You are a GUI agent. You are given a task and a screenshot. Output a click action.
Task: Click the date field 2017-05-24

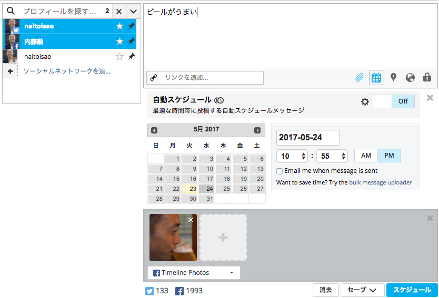[308, 138]
